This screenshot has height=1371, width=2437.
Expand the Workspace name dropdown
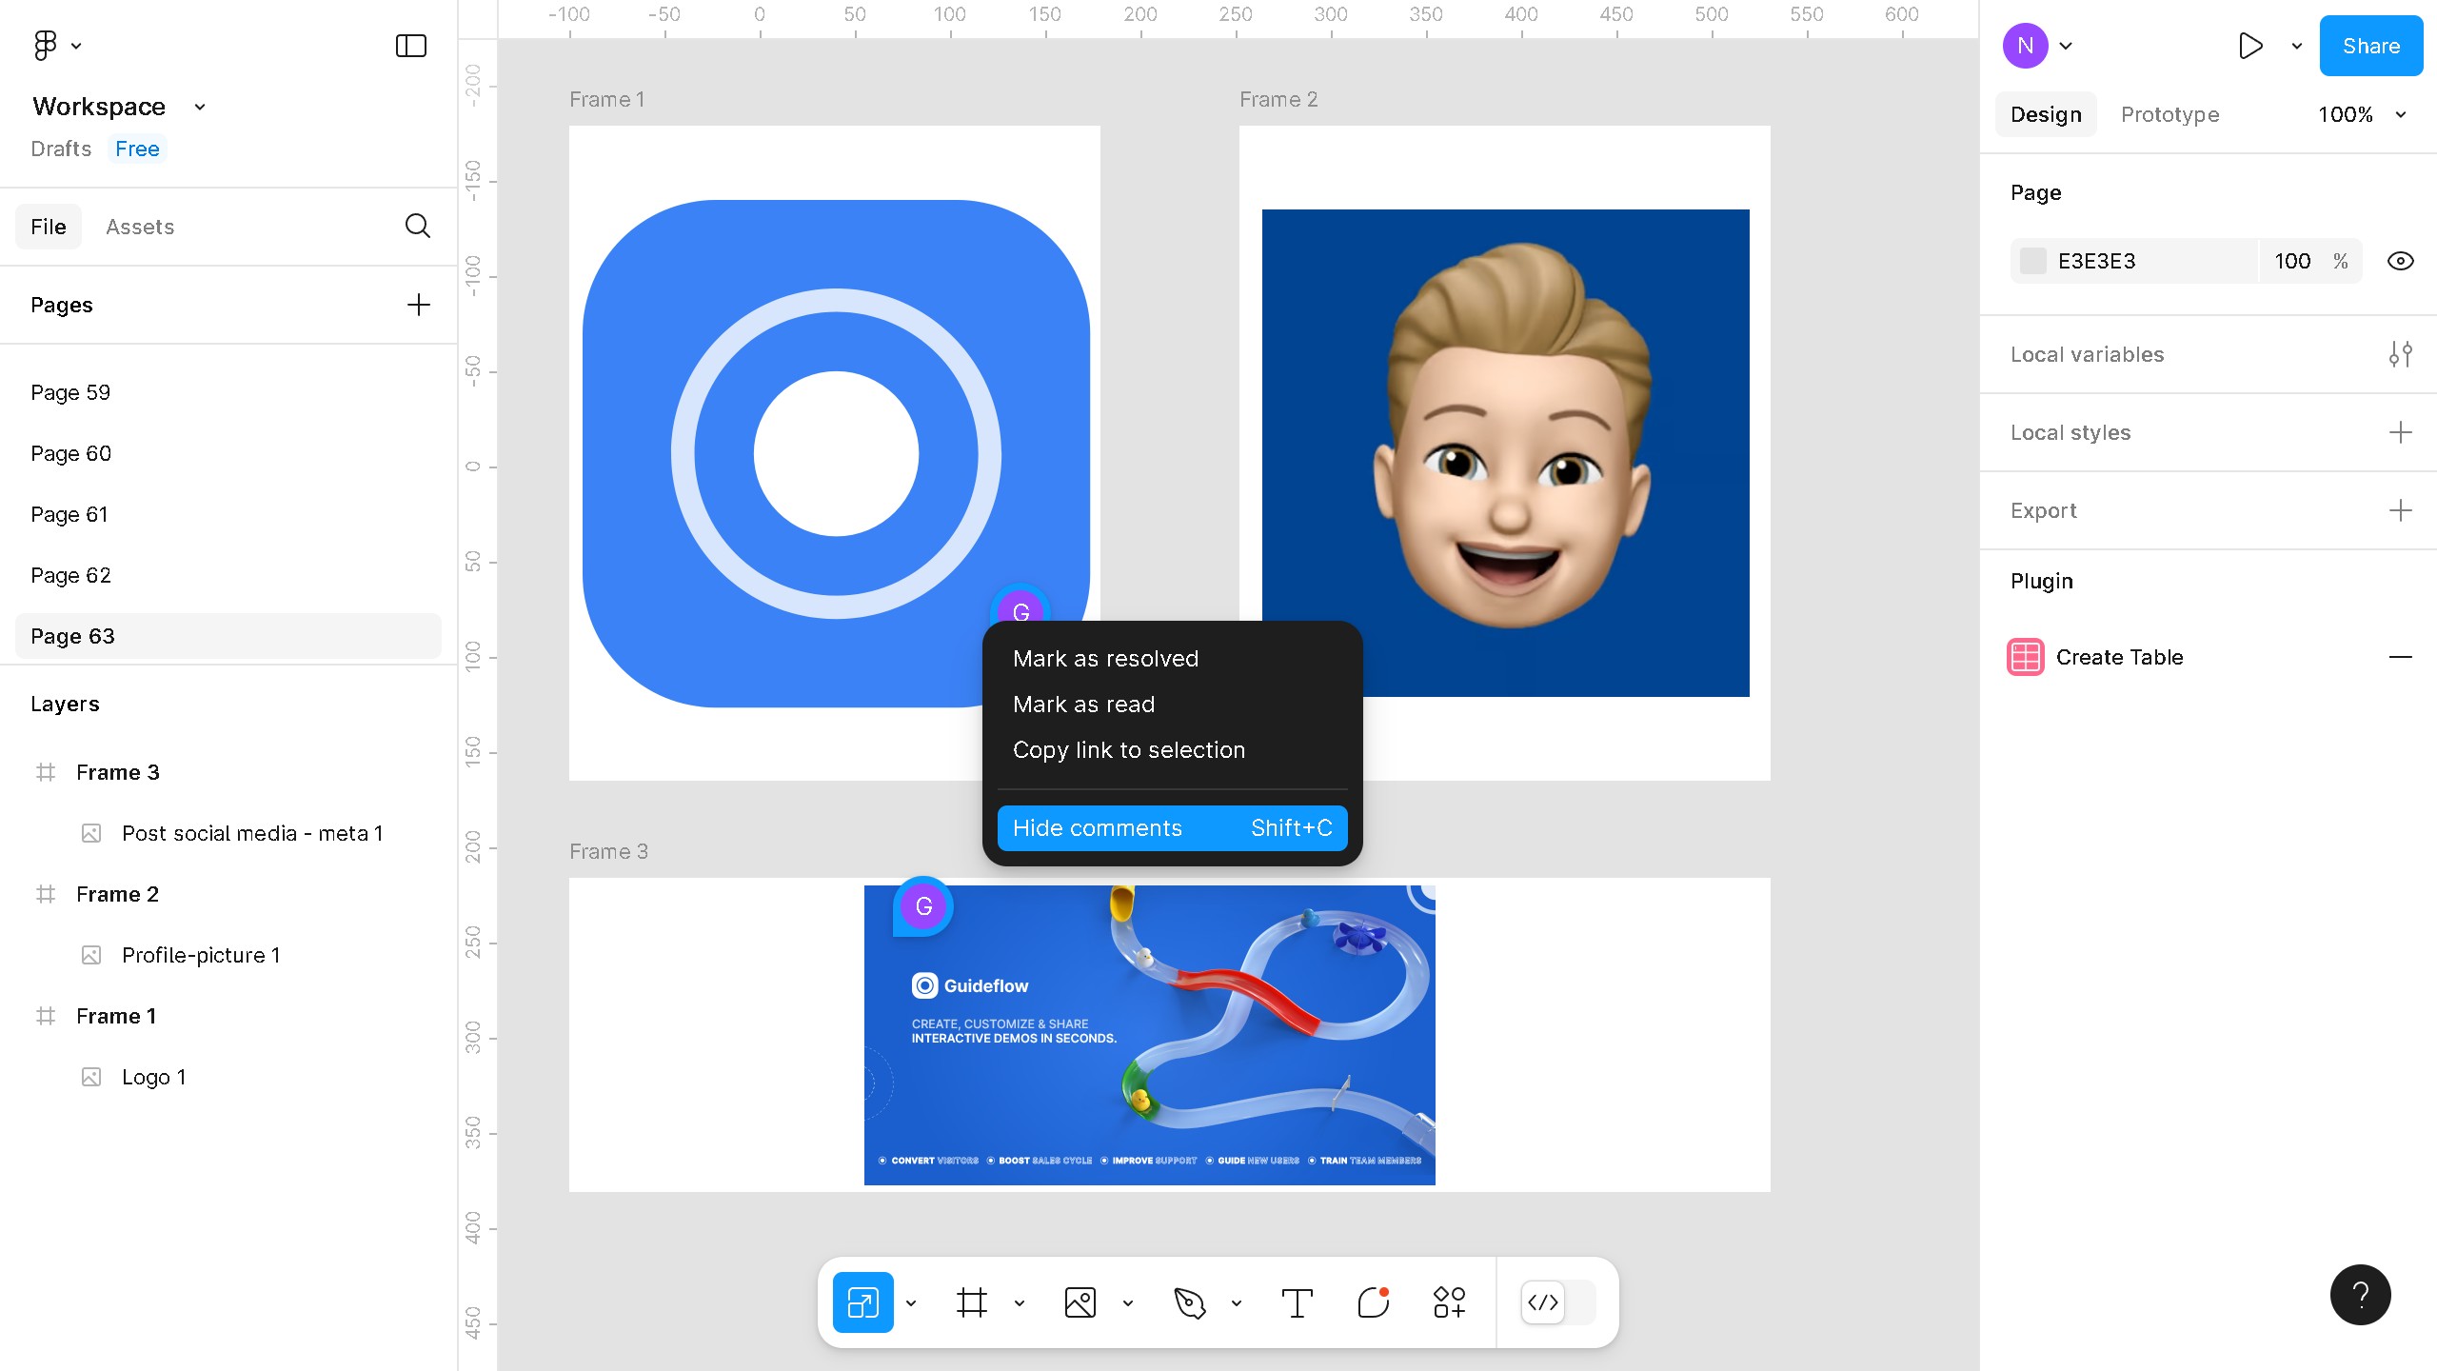(200, 107)
